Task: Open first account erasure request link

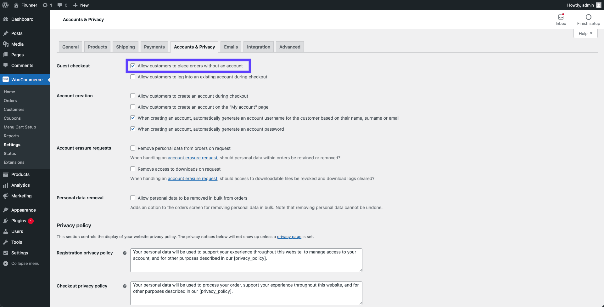Action: (x=193, y=158)
